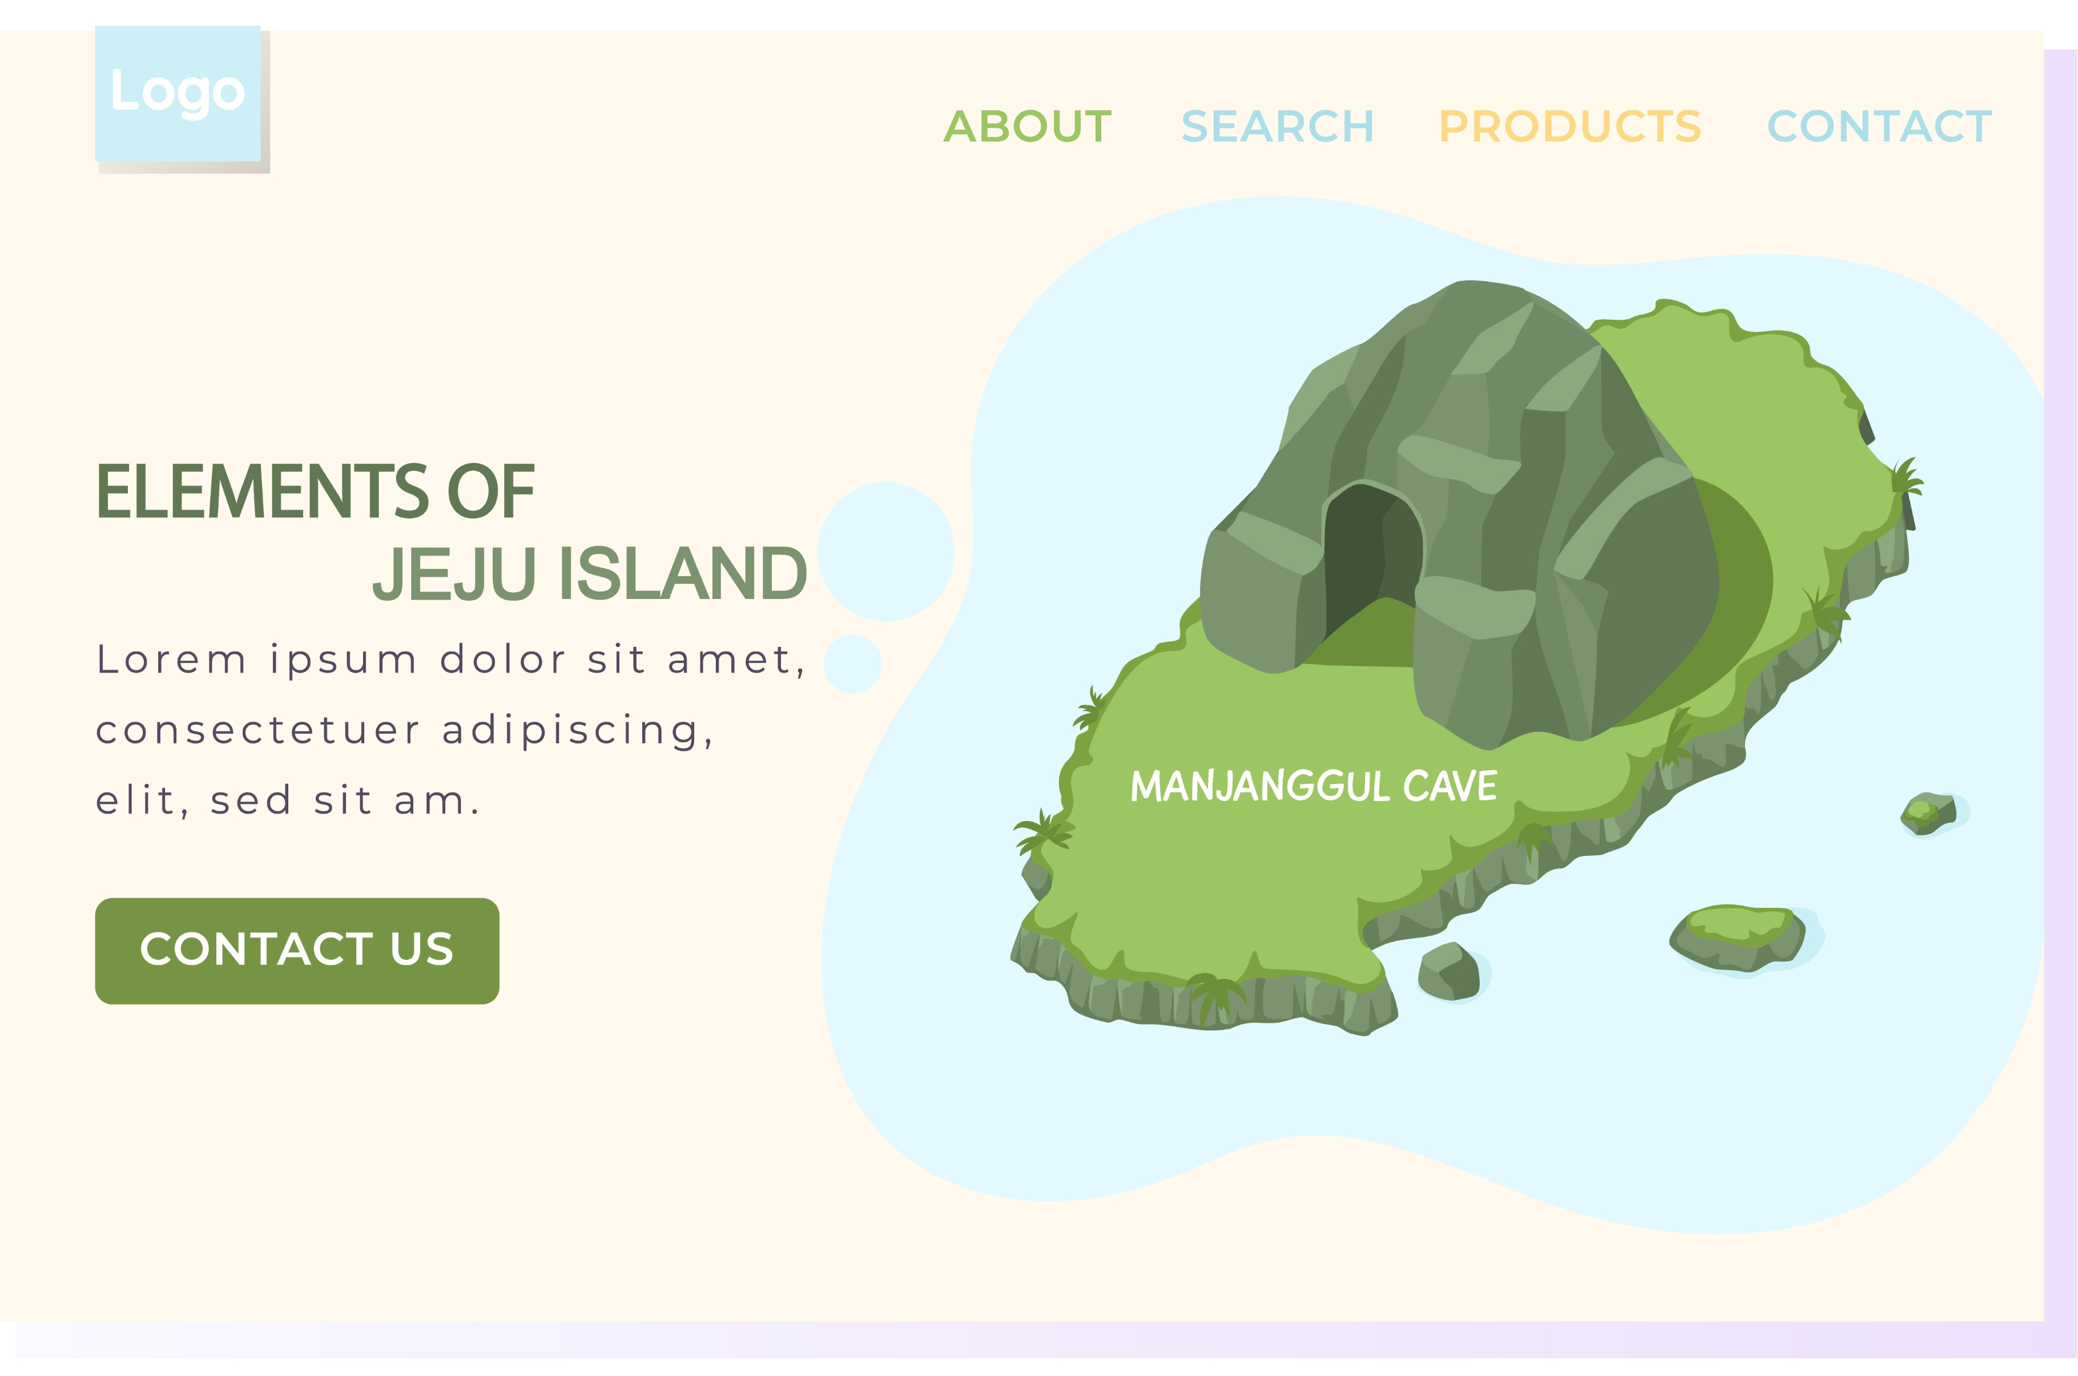Select the Manjanggul Cave label
The width and height of the screenshot is (2078, 1376).
pos(1313,786)
